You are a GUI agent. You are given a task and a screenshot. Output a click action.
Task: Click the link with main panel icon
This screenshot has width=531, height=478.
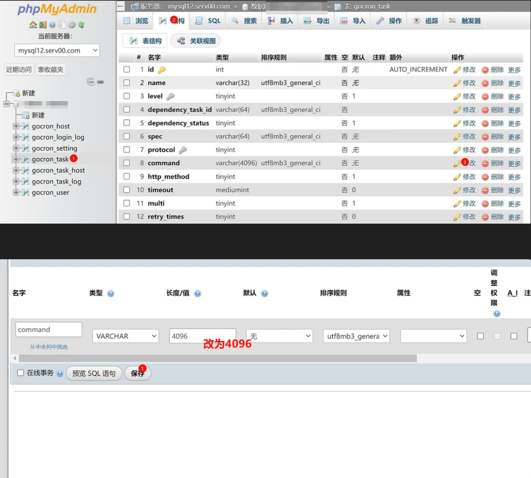pyautogui.click(x=100, y=82)
